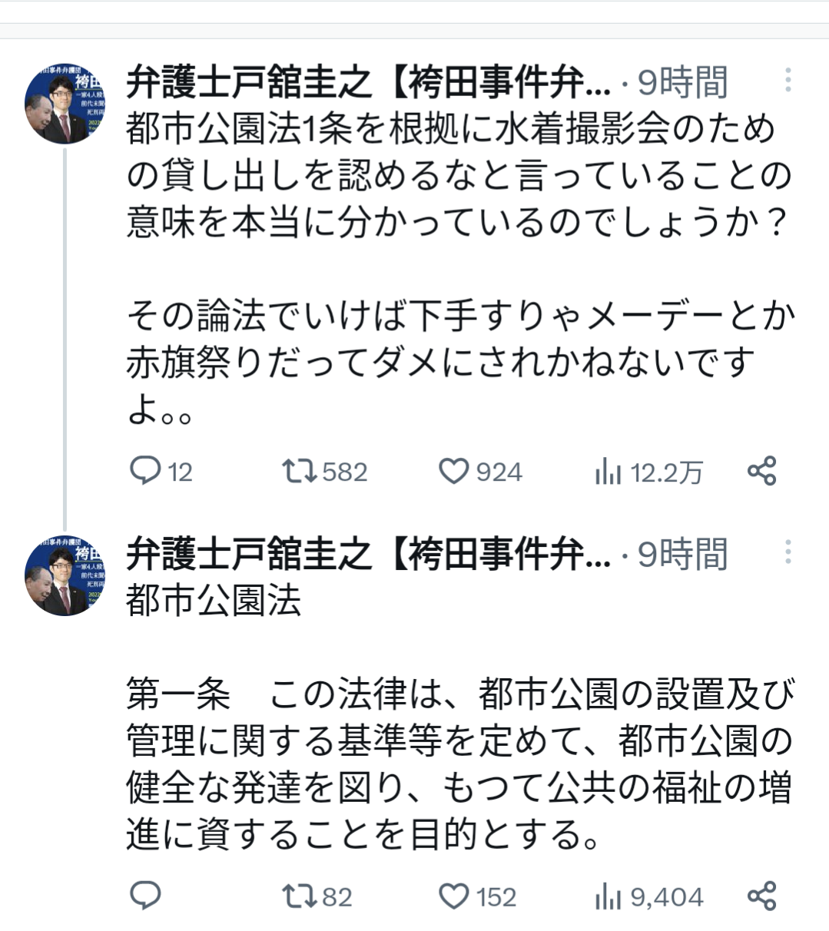Retweet the second tweet with 82 retweets
Viewport: 829px width, 931px height.
pos(300,896)
